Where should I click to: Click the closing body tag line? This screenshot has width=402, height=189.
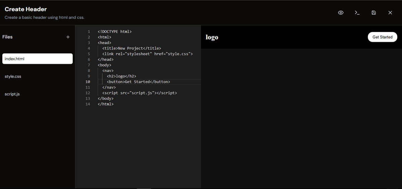coord(106,99)
